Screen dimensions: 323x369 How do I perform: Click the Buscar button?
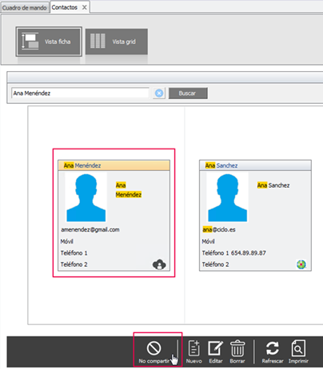[x=188, y=93]
